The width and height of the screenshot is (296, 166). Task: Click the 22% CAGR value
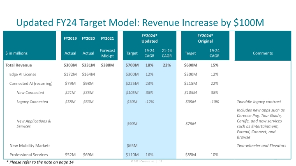coord(166,65)
